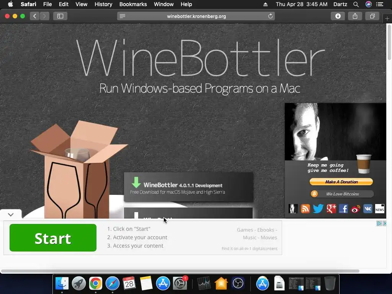Open the Facebook social icon
This screenshot has height=294, width=392.
[343, 209]
